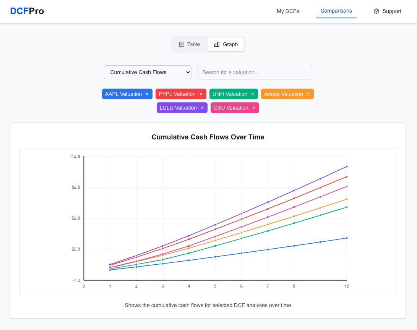Click the x-axis label 10
The width and height of the screenshot is (417, 330).
tap(347, 286)
